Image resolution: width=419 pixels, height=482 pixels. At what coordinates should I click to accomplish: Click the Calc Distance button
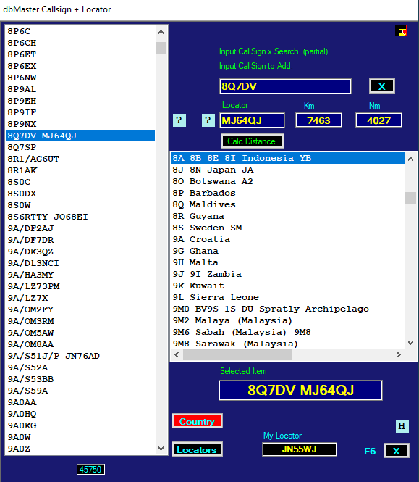[252, 141]
